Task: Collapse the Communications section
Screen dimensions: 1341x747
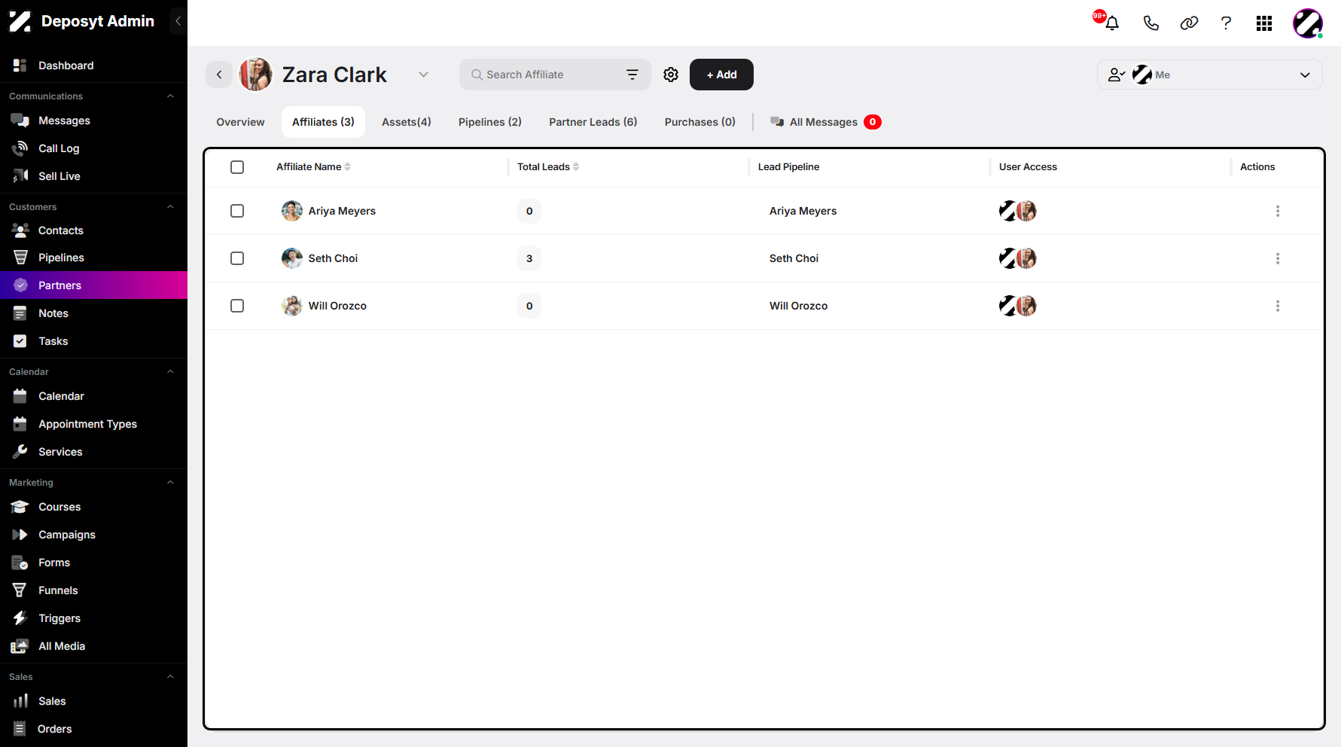Action: tap(170, 96)
